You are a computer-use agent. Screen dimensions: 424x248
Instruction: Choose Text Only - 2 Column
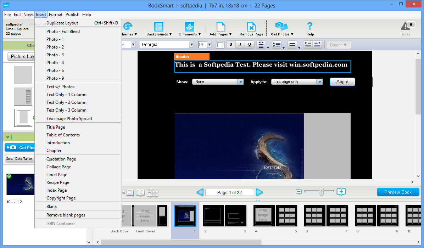pyautogui.click(x=78, y=102)
